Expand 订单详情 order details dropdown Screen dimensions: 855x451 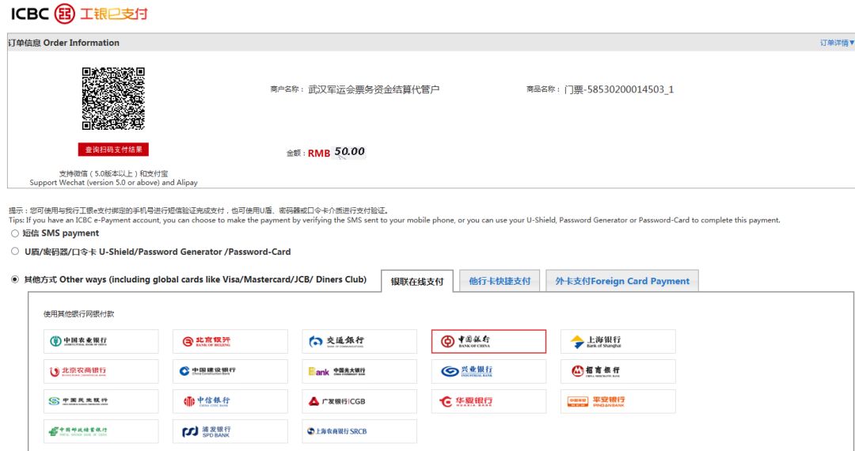click(837, 43)
